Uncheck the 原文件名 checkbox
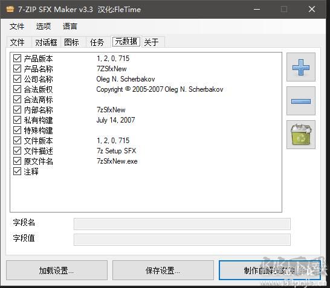 17,161
